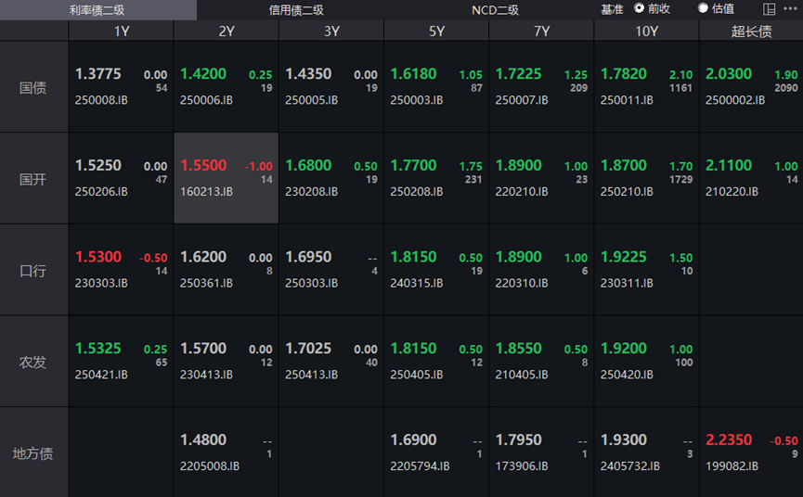Click the 1Y column header
Viewport: 803px width, 497px height.
pos(121,31)
